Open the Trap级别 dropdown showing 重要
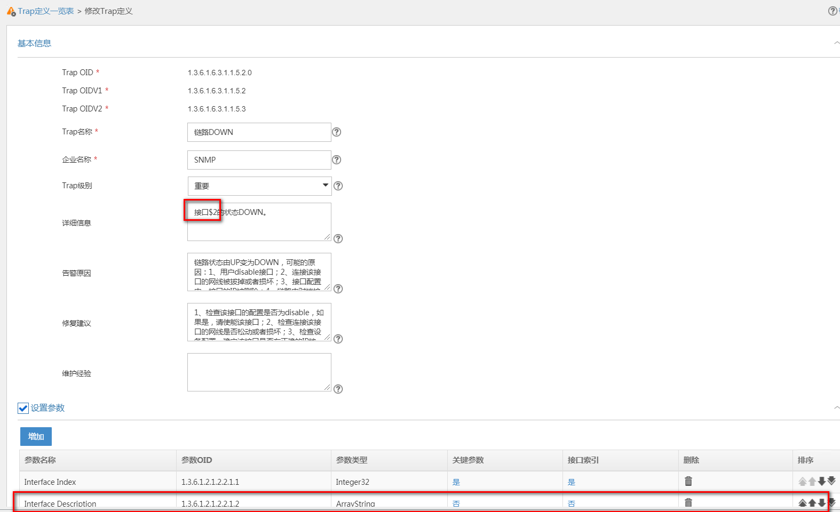Image resolution: width=840 pixels, height=512 pixels. tap(259, 186)
